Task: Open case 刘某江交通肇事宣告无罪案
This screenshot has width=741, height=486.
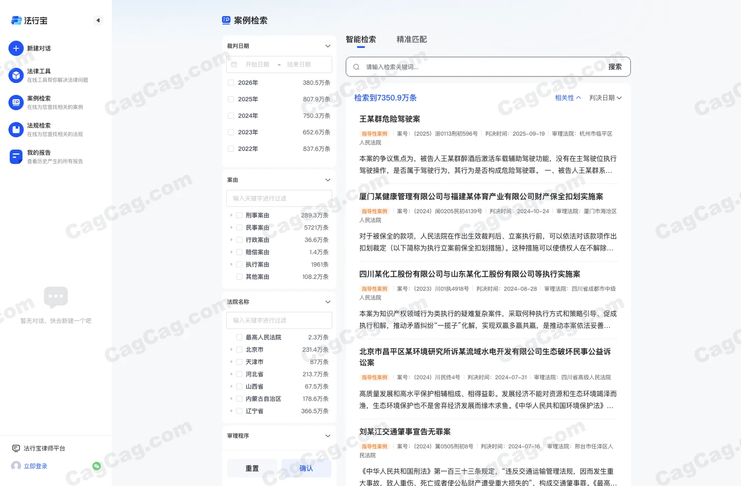Action: pos(405,432)
